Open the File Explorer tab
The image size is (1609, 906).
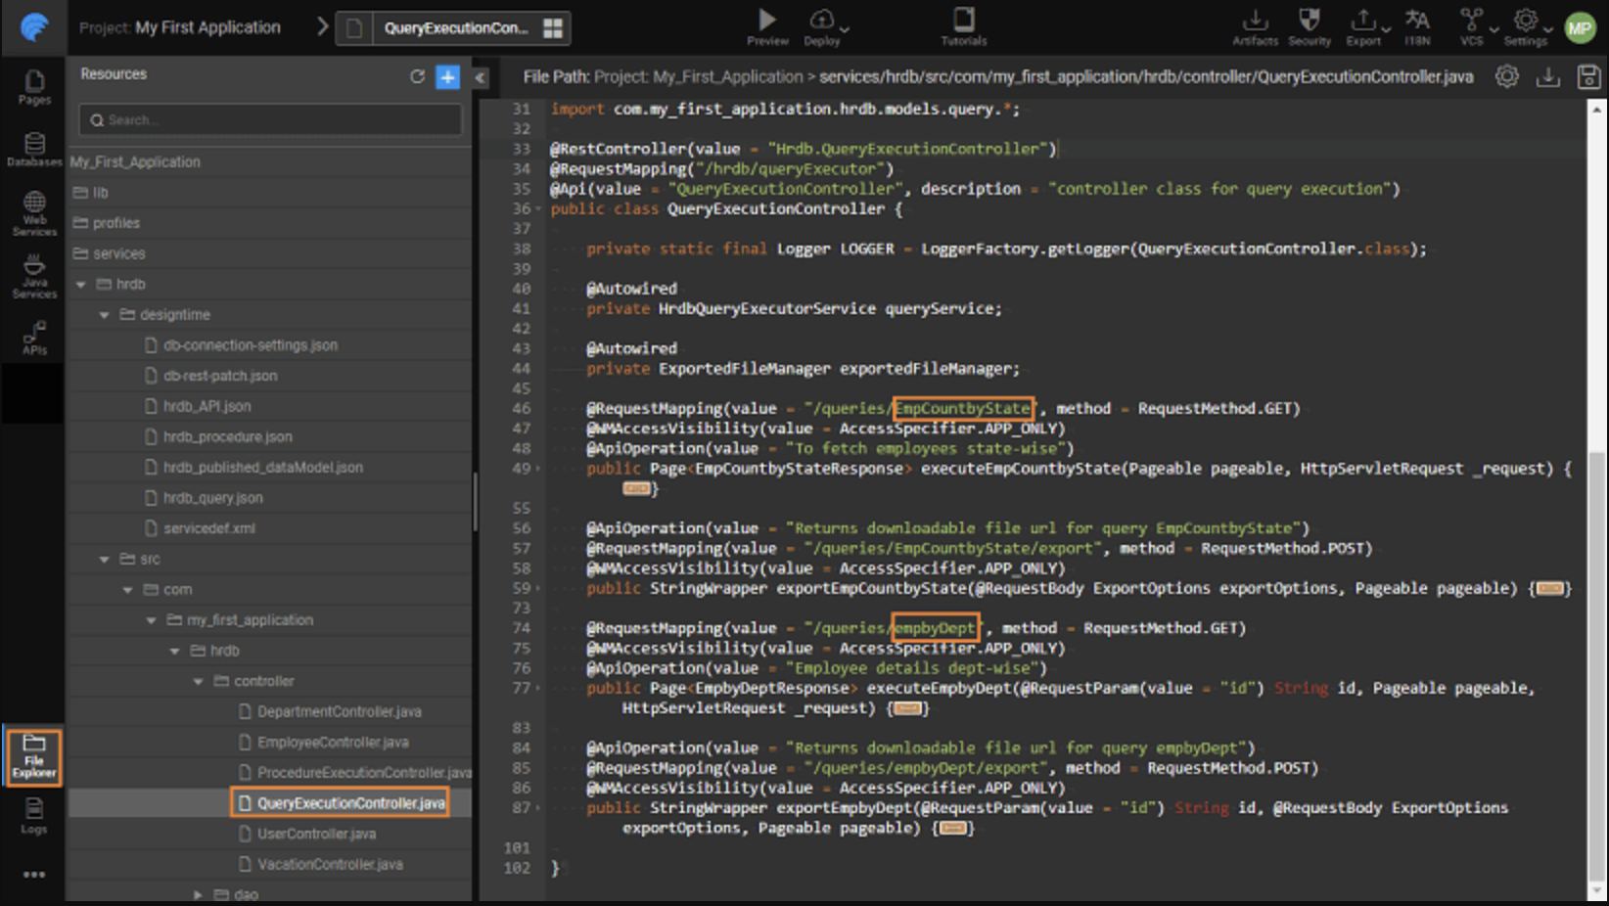[34, 756]
